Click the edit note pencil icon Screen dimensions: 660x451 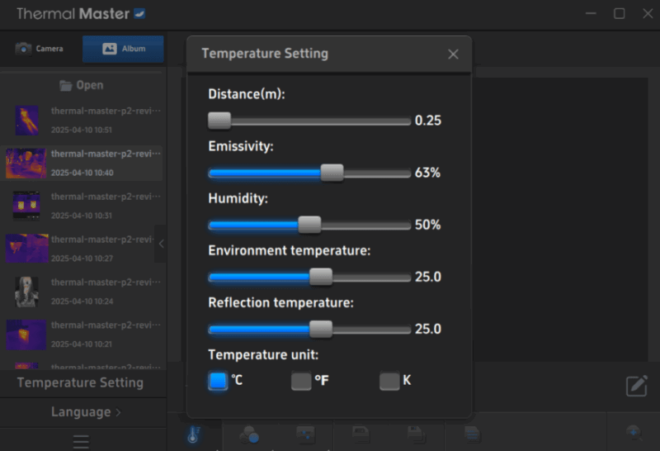[636, 386]
